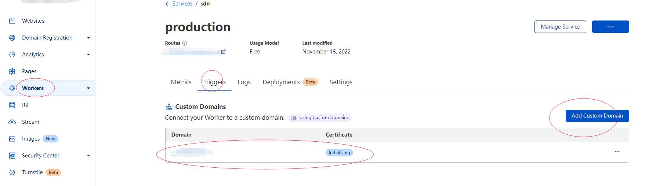This screenshot has height=186, width=649.
Task: Open the Using Custom Domains docs link
Action: tap(320, 118)
